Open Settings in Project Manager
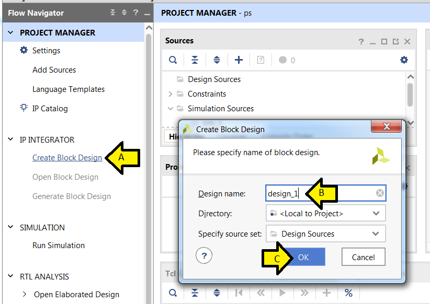This screenshot has height=304, width=430. [x=46, y=51]
